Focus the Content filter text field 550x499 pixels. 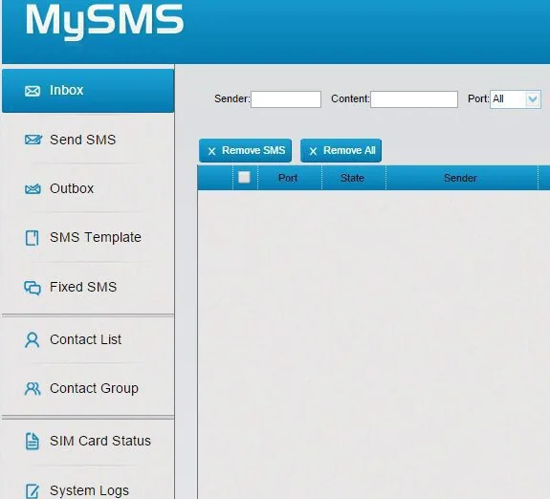pyautogui.click(x=414, y=99)
